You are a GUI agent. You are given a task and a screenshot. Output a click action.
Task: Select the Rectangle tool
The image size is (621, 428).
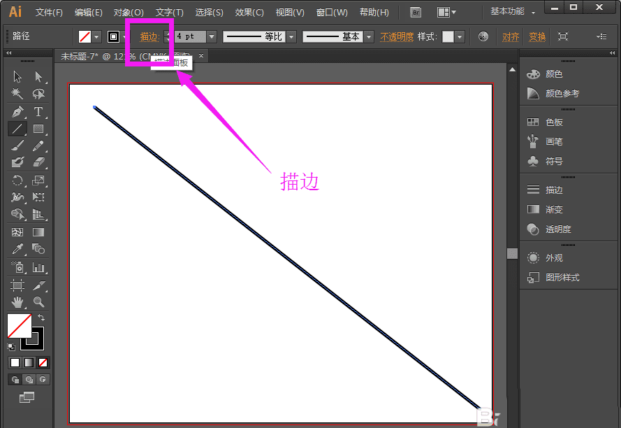tap(38, 129)
